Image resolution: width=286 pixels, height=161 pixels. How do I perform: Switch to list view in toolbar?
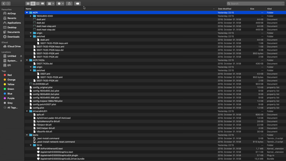[x=33, y=3]
